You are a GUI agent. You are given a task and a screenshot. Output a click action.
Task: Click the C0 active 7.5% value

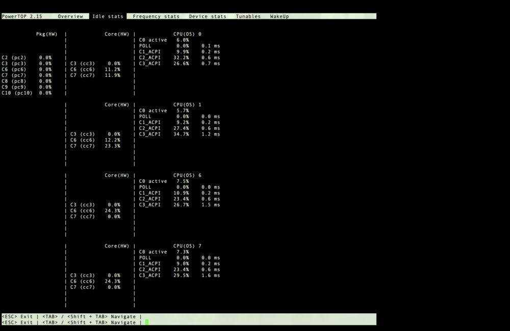183,181
